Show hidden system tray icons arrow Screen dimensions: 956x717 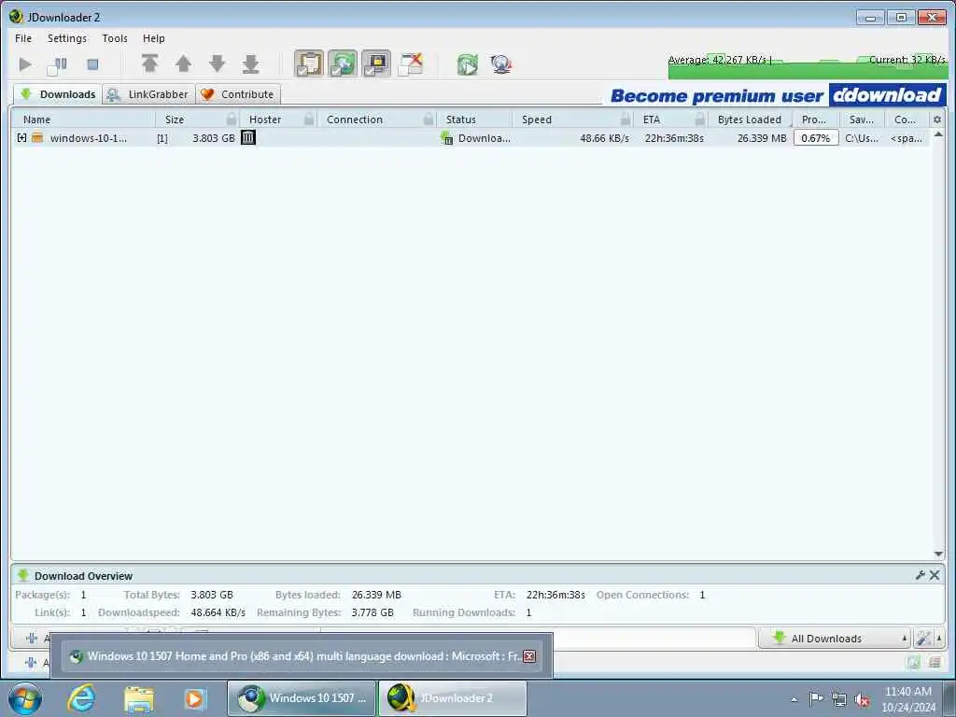point(794,699)
